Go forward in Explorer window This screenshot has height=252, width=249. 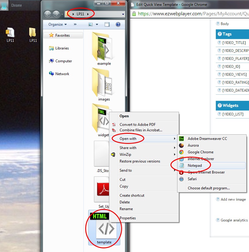pyautogui.click(x=56, y=14)
